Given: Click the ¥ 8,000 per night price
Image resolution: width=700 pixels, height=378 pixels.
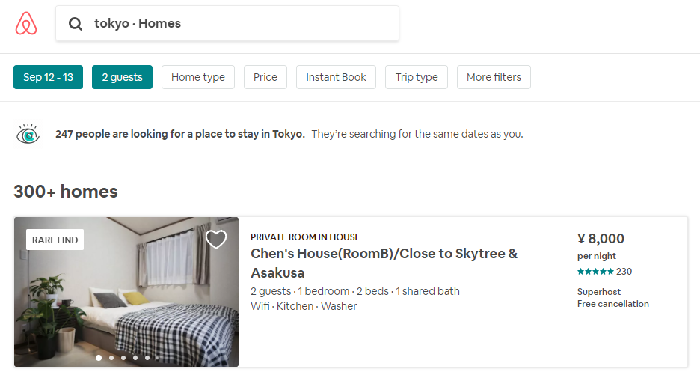Looking at the screenshot, I should coord(601,239).
